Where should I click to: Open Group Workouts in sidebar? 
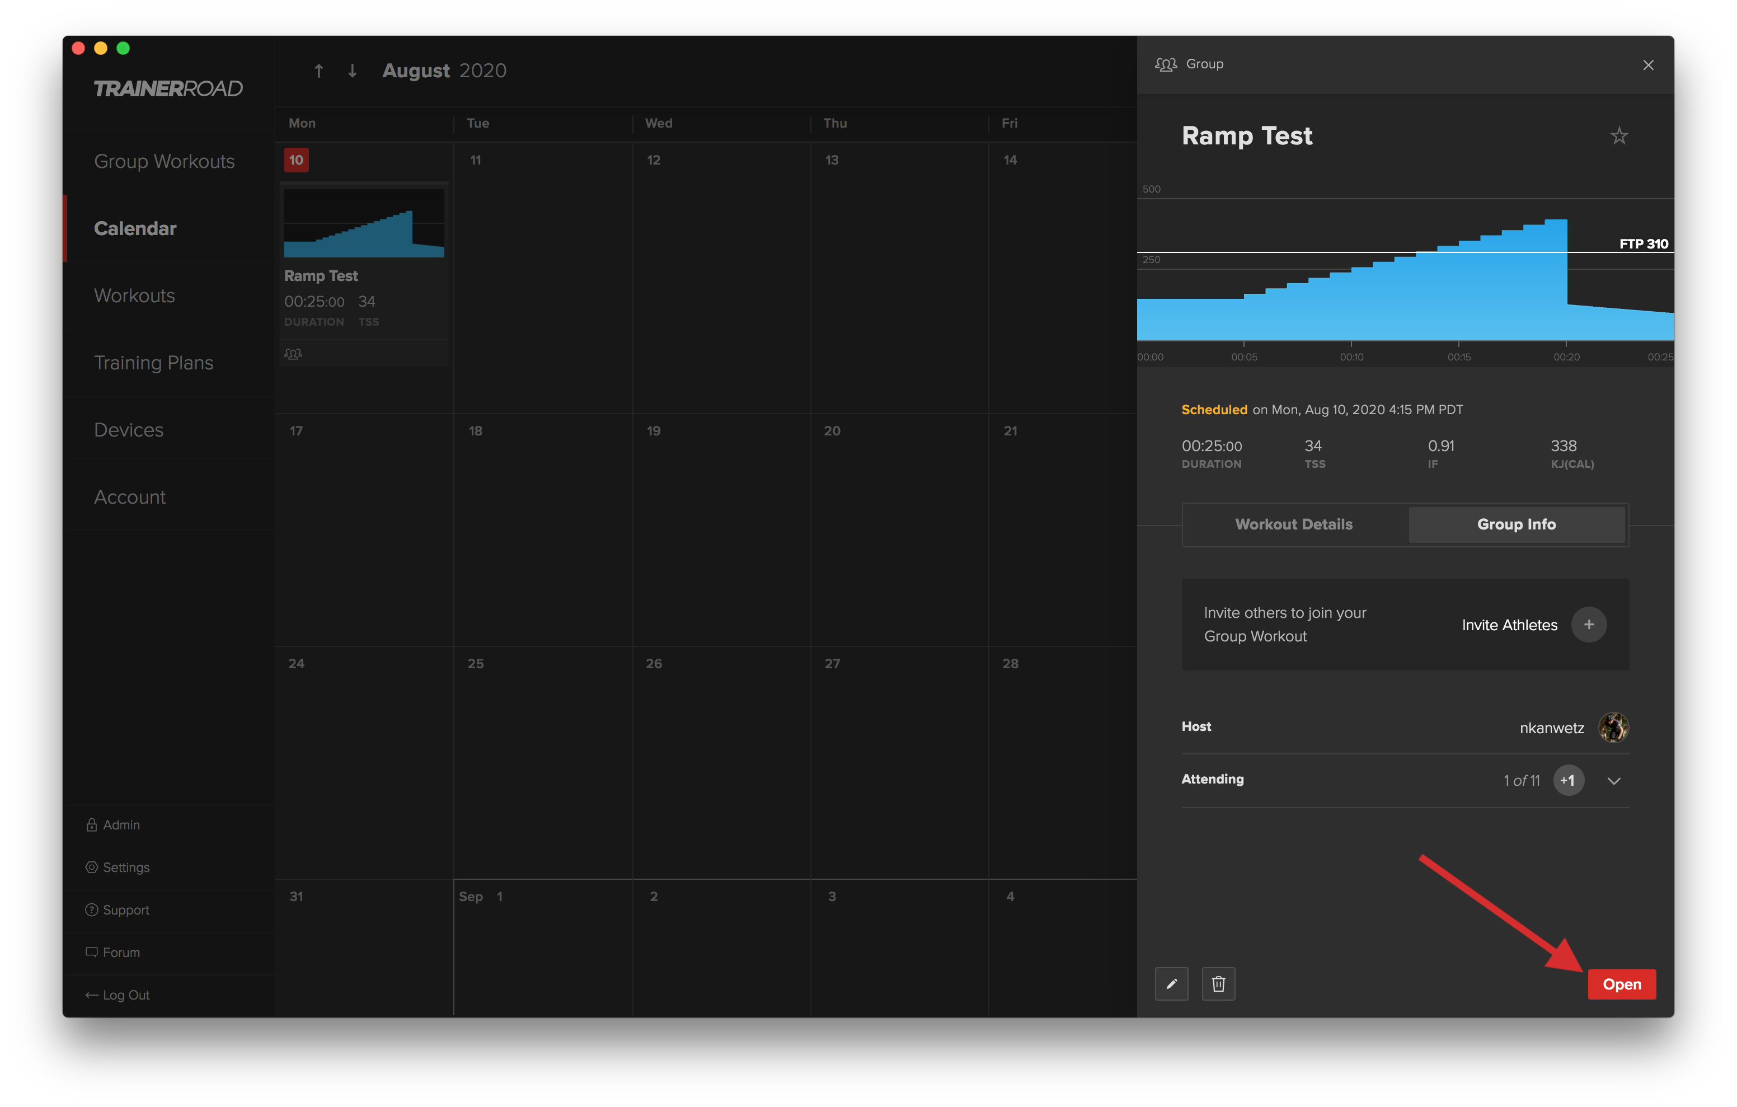pyautogui.click(x=165, y=161)
